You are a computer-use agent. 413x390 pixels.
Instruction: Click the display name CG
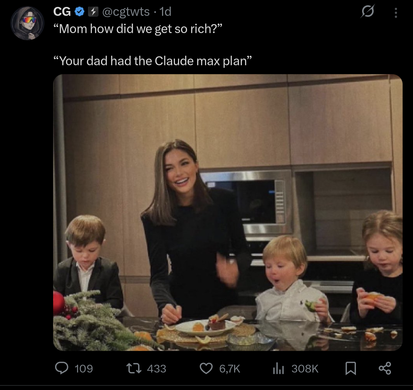[x=62, y=12]
